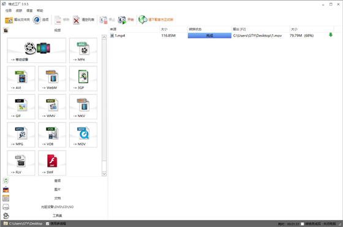Click the remove (移除) task icon
Image resolution: width=343 pixels, height=227 pixels.
point(58,20)
